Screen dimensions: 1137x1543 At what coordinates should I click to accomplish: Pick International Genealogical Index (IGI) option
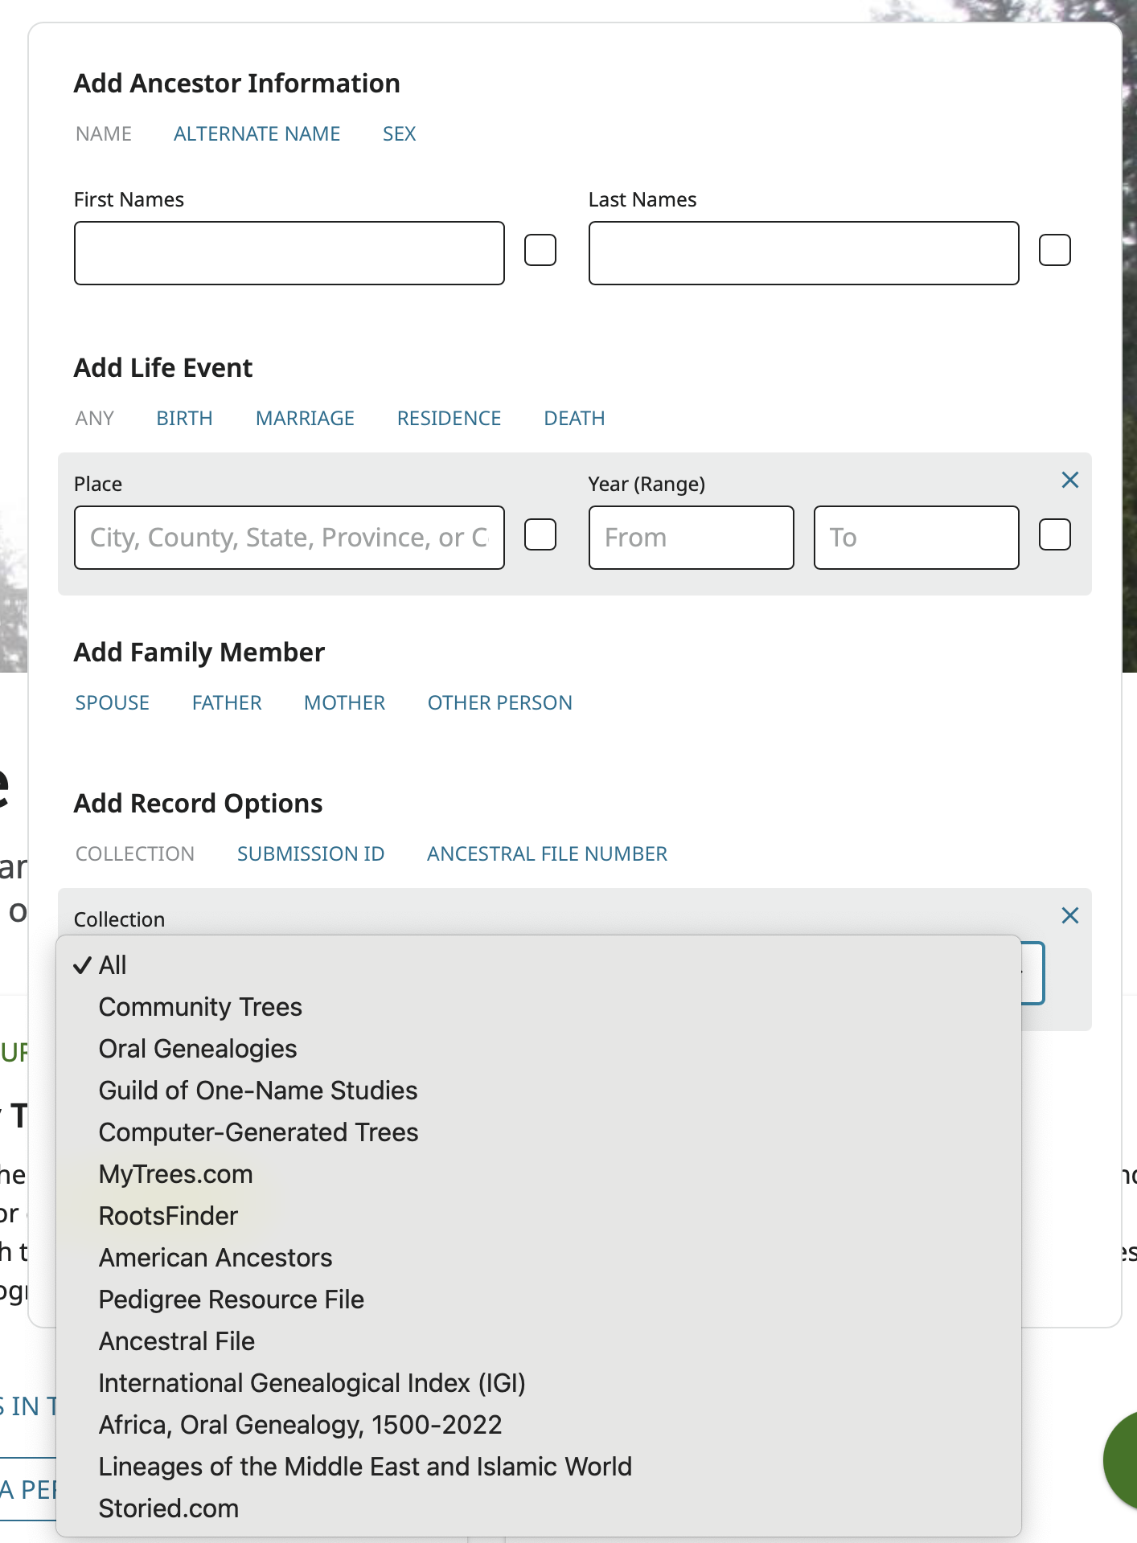pyautogui.click(x=311, y=1383)
